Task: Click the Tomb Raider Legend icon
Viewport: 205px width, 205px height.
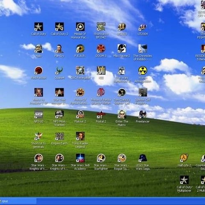Action: pos(80,136)
